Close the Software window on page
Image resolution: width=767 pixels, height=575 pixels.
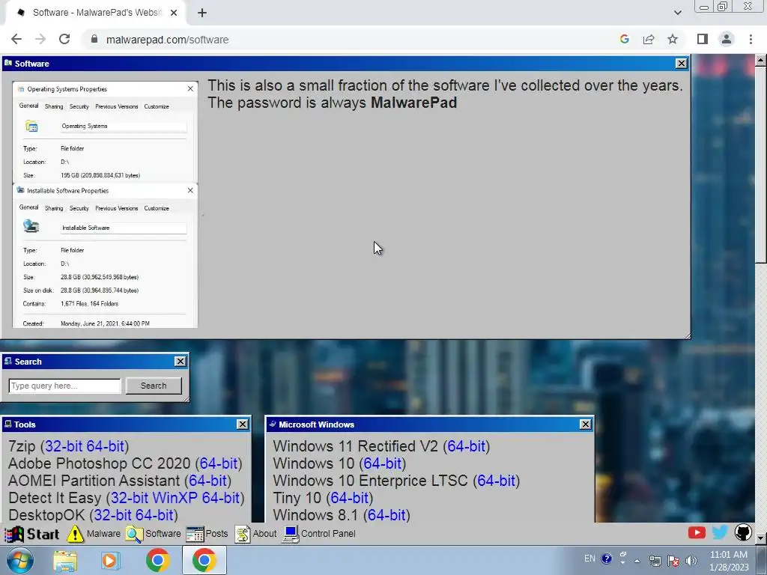point(681,64)
